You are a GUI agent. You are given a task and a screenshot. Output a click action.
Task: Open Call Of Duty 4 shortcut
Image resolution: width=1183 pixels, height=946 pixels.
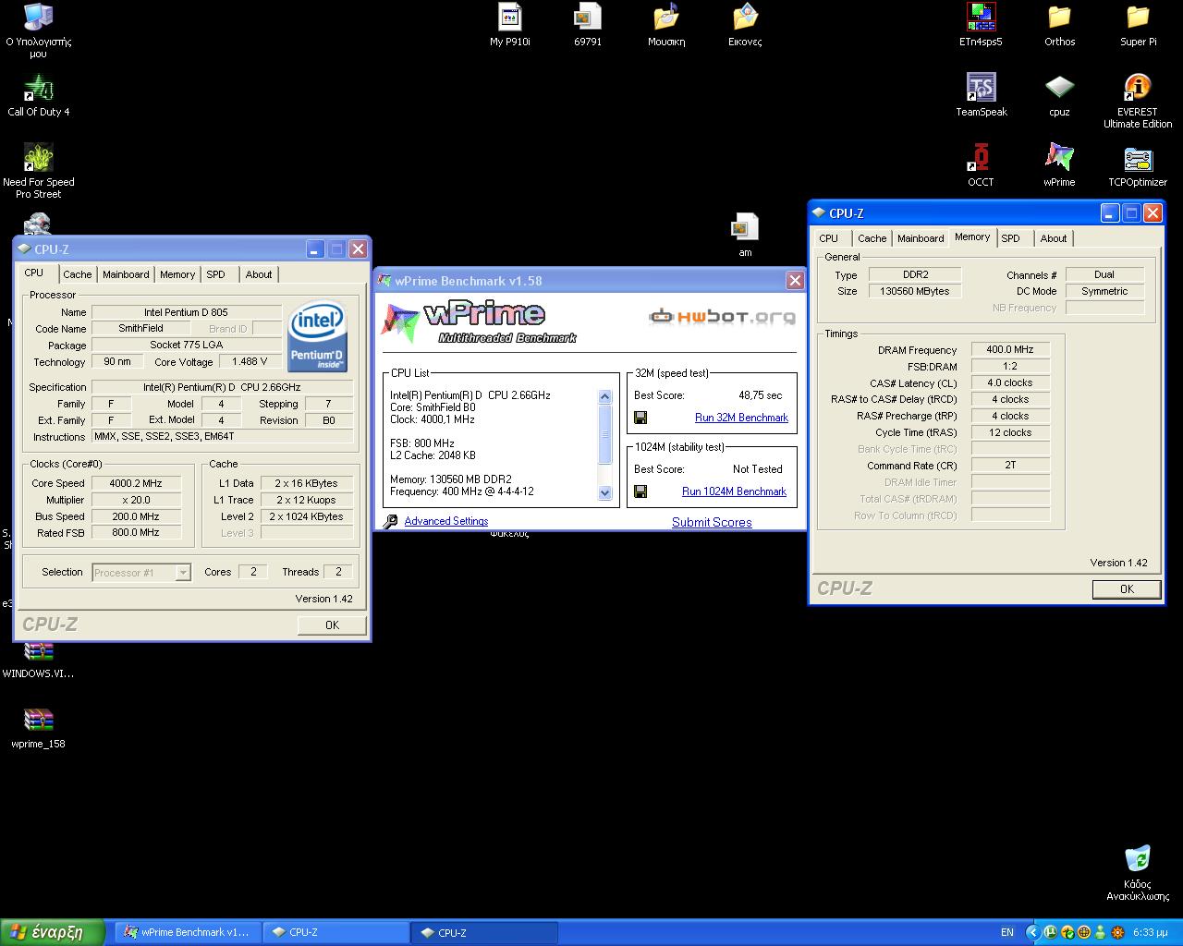38,96
